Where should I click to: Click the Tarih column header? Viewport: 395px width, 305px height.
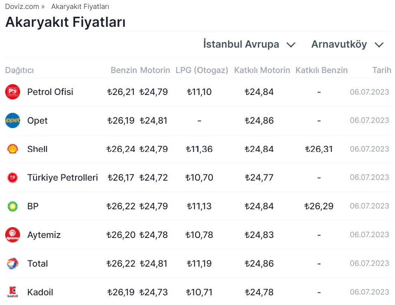[x=382, y=70]
